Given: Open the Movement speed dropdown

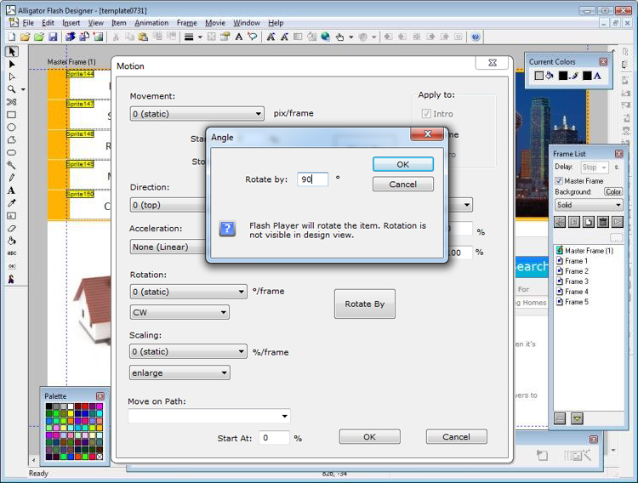Looking at the screenshot, I should [x=197, y=114].
